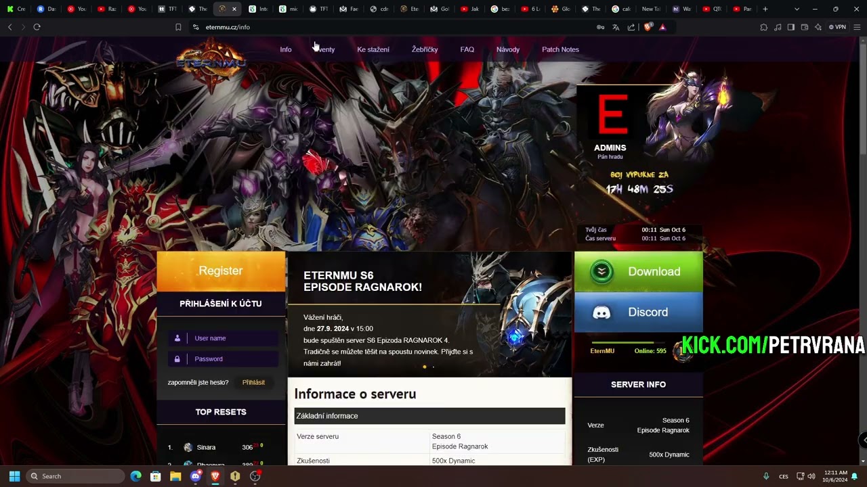Screen dimensions: 867x487
Task: Click the EternMU logo
Action: (211, 63)
